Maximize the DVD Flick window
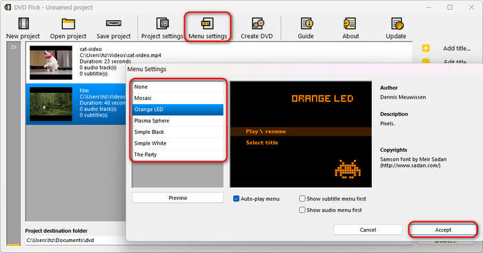The image size is (483, 253). 450,7
